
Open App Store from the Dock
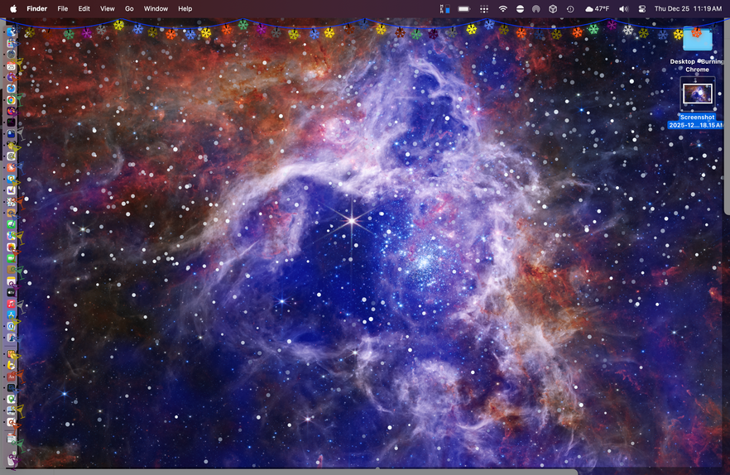click(x=12, y=314)
